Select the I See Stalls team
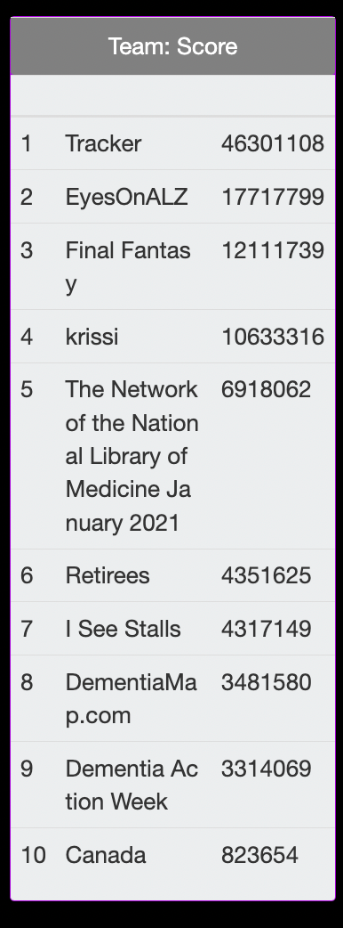Screen dimensions: 343x928 123,629
